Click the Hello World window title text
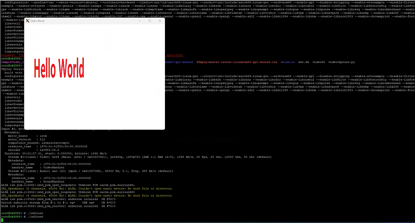Image resolution: width=415 pixels, height=223 pixels. pos(37,21)
